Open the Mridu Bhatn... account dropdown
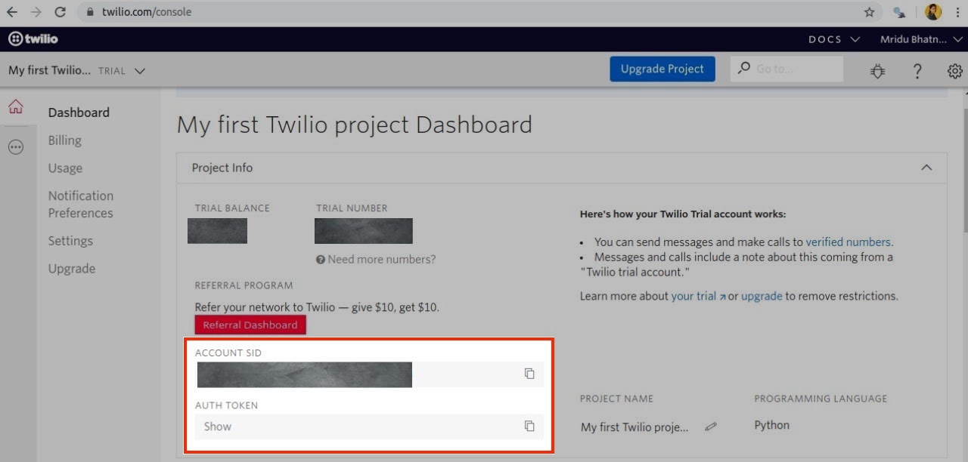 point(921,39)
